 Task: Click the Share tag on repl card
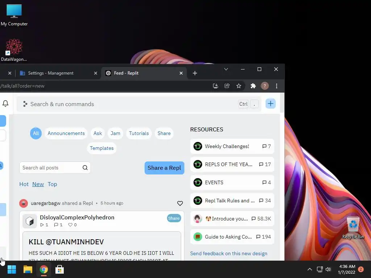pyautogui.click(x=174, y=218)
